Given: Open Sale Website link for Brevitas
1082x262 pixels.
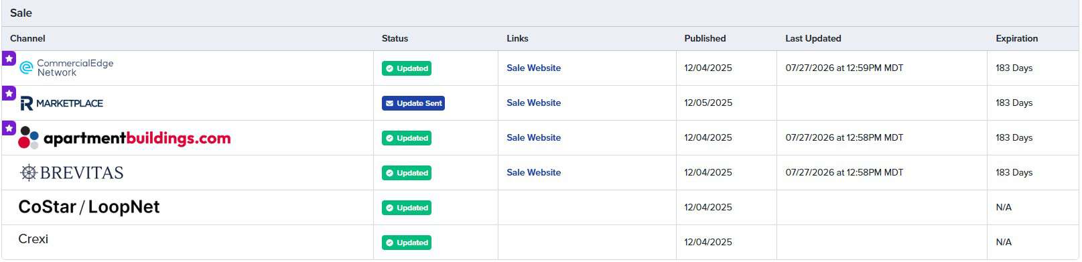Looking at the screenshot, I should (x=534, y=172).
